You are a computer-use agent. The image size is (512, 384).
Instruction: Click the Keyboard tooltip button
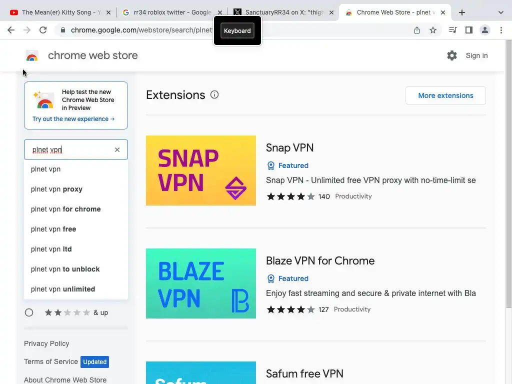(x=237, y=30)
